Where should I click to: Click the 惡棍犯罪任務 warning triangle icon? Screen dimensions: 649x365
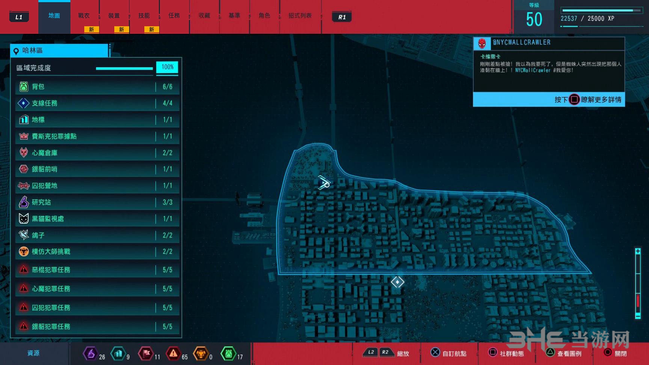point(24,269)
